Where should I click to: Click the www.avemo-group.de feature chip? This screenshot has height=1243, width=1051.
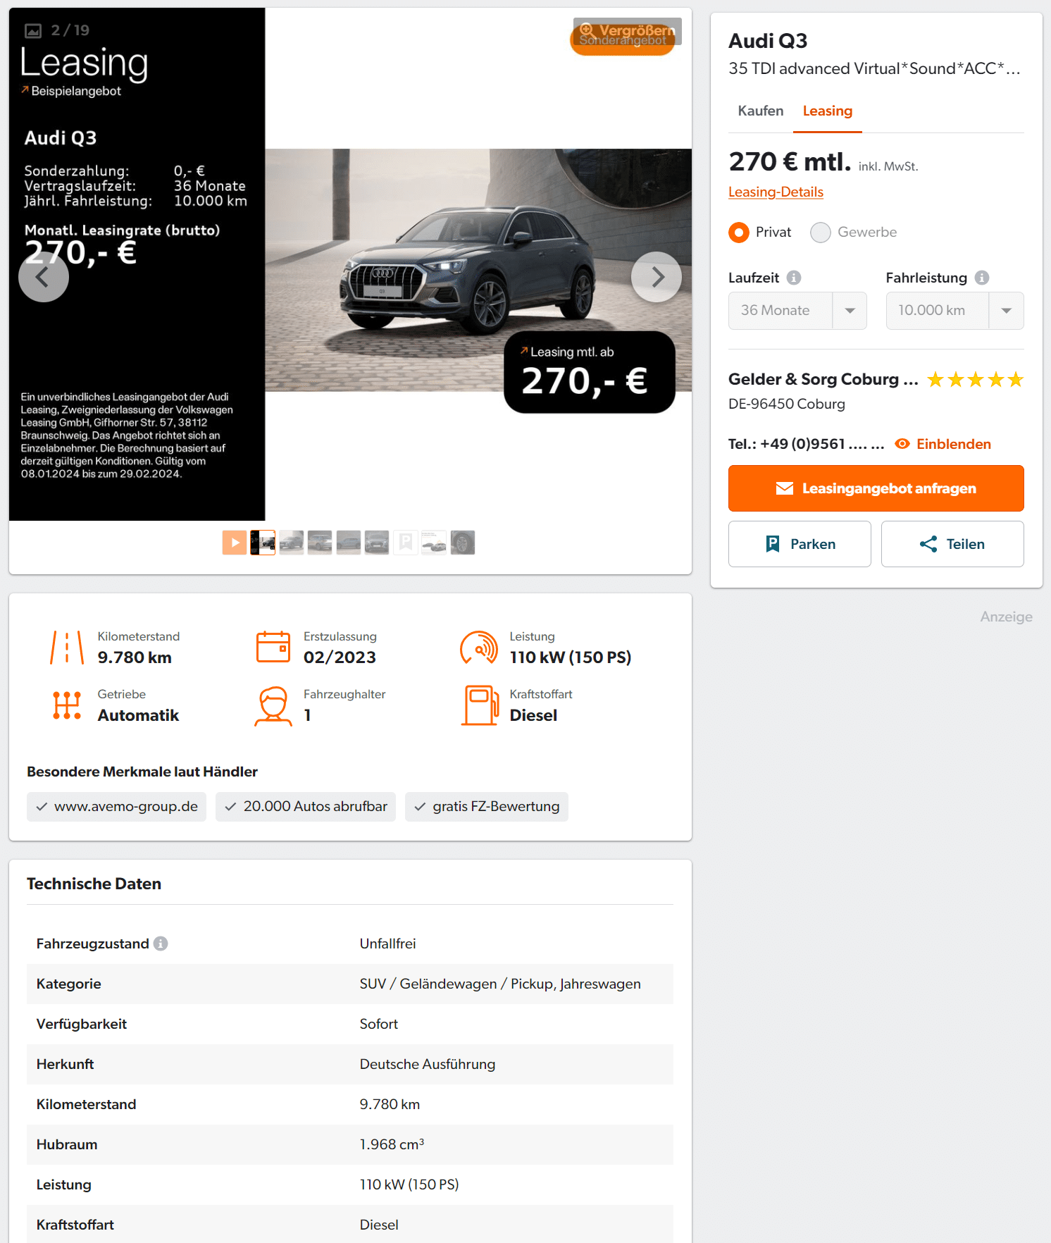[116, 807]
